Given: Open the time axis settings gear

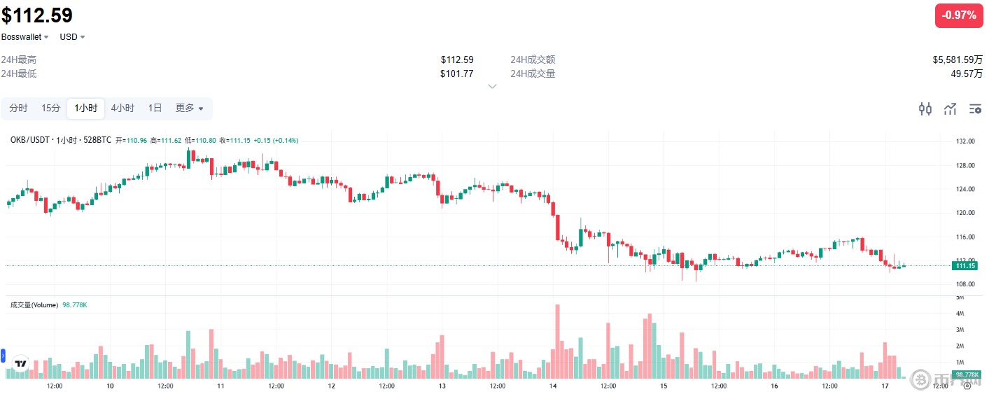Looking at the screenshot, I should coord(967,386).
